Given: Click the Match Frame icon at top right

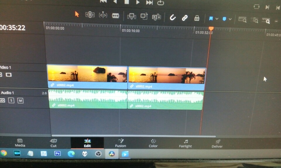Looking at the screenshot, I should click(256, 7).
